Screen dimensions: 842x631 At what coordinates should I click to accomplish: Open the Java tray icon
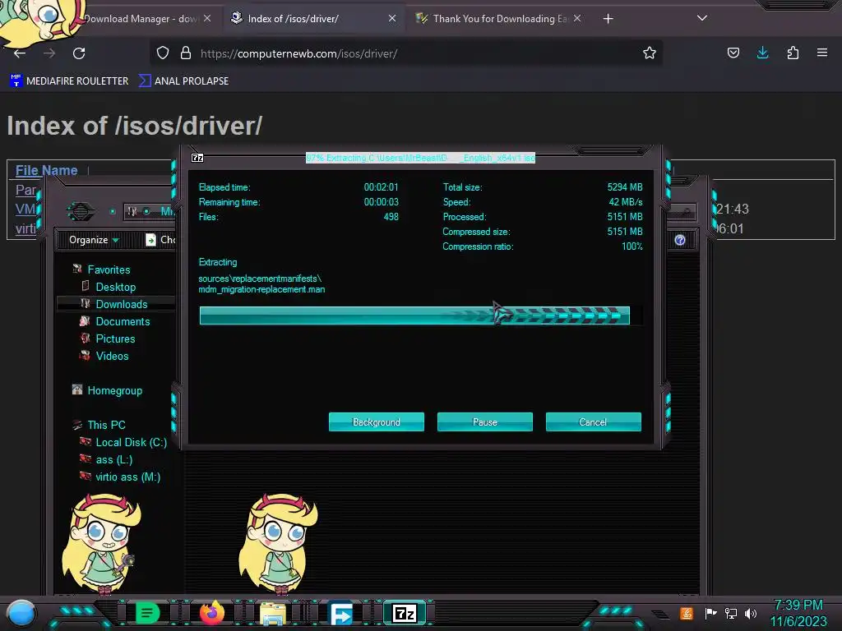click(x=687, y=613)
